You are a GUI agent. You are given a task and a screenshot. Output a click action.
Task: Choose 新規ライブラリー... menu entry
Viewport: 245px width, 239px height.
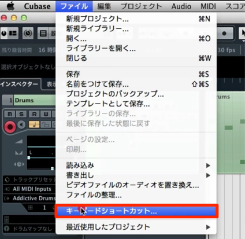tap(136, 28)
